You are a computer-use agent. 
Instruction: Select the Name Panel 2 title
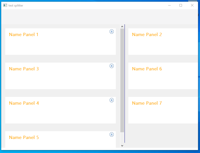tap(147, 35)
